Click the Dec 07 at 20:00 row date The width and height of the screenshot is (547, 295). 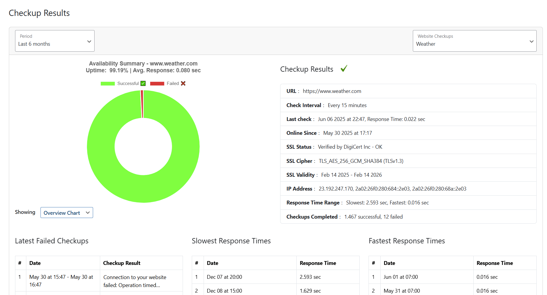pyautogui.click(x=224, y=277)
